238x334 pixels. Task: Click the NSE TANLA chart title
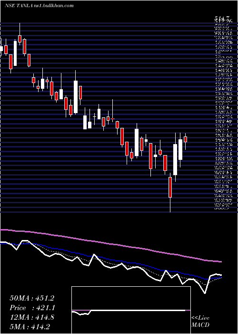tap(39, 6)
